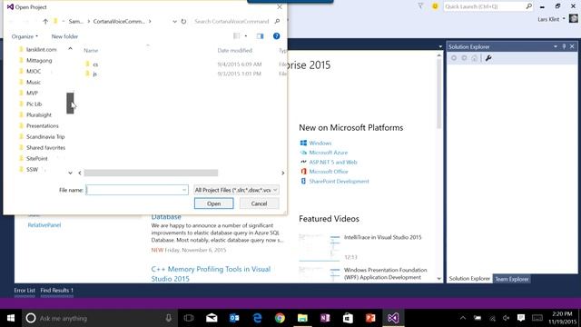Open the Windows platform link

[x=320, y=144]
